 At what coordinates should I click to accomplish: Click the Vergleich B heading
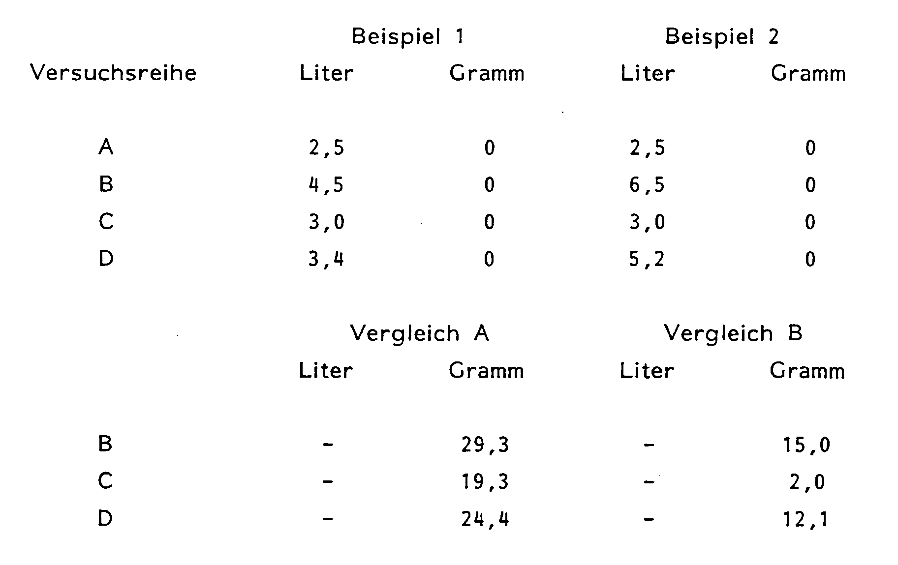(733, 333)
